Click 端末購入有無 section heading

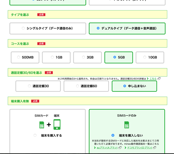coord(20,101)
